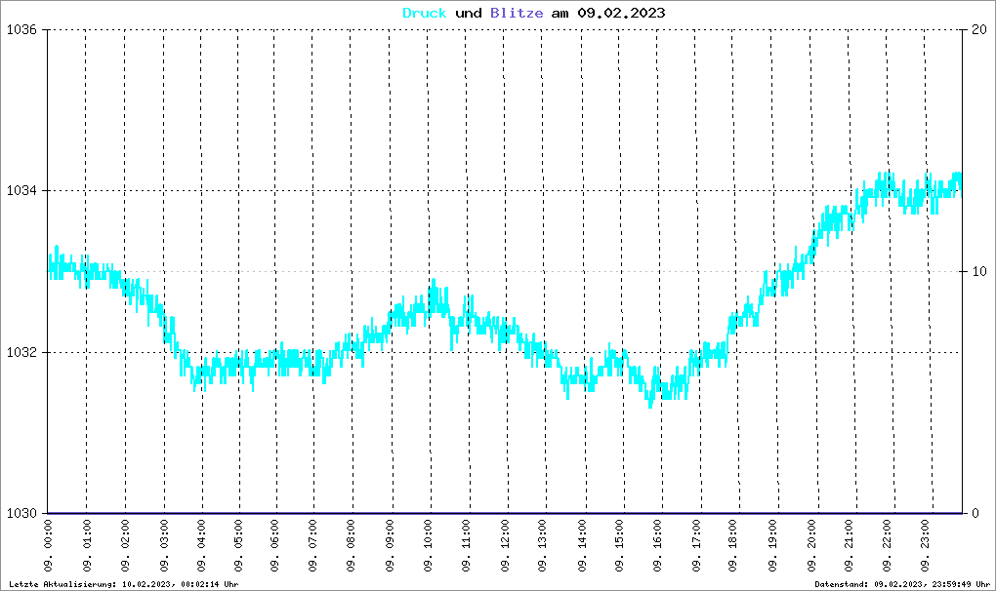This screenshot has width=996, height=591.
Task: Click the 08:00 time axis marker
Action: (x=352, y=546)
